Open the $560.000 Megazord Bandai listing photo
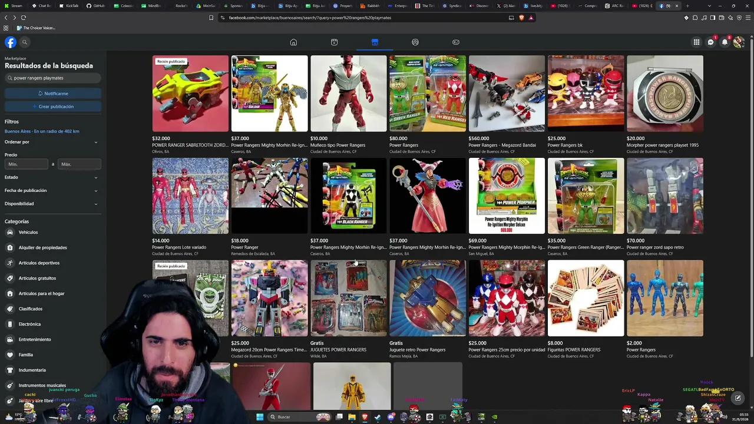This screenshot has width=754, height=424. [x=507, y=94]
